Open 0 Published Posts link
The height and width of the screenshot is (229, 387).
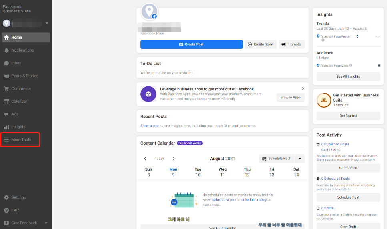click(x=335, y=144)
